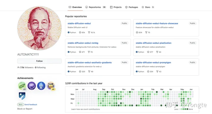
Task: Click the Galaxy Brain achievement badge
Action: point(32,86)
